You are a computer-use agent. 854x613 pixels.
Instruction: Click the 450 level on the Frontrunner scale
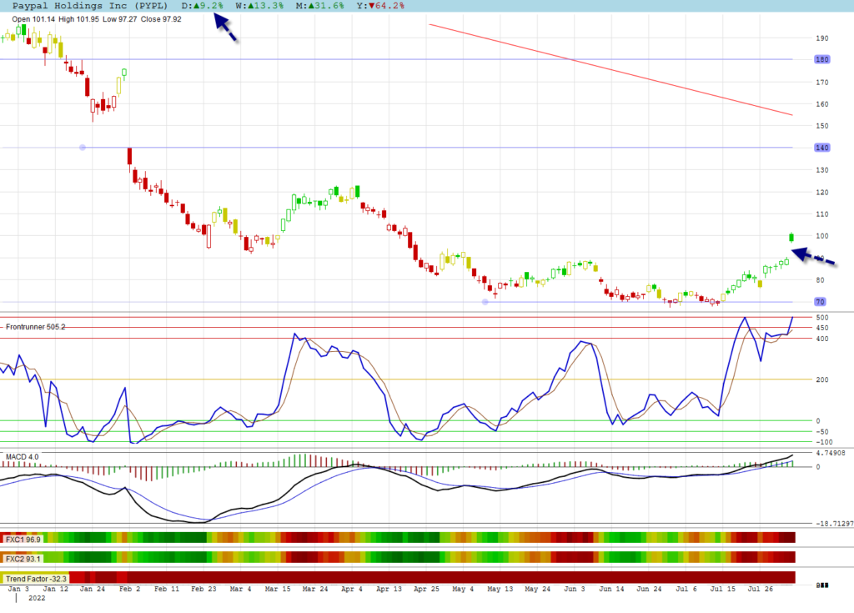[x=821, y=328]
